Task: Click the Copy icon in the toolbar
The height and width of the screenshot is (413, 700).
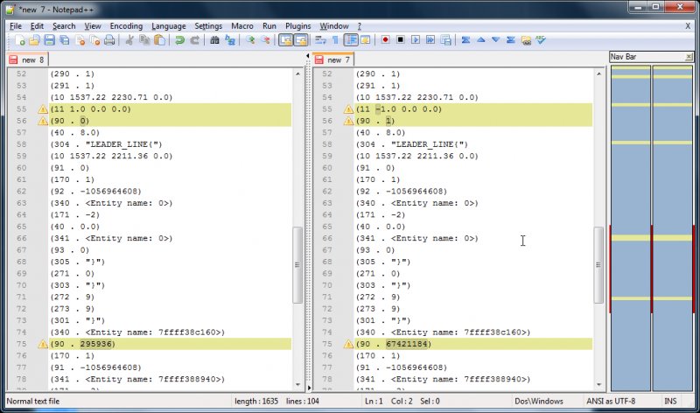Action: (x=144, y=40)
